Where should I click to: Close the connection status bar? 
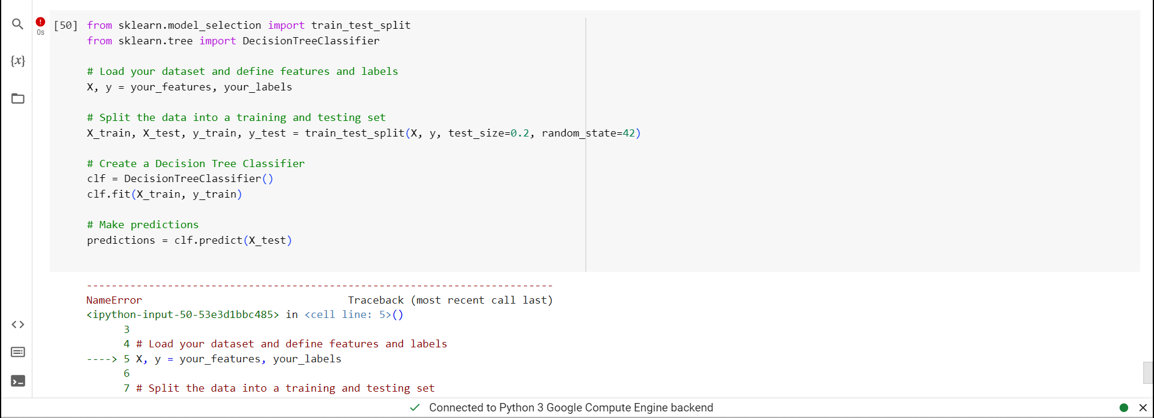tap(1143, 408)
